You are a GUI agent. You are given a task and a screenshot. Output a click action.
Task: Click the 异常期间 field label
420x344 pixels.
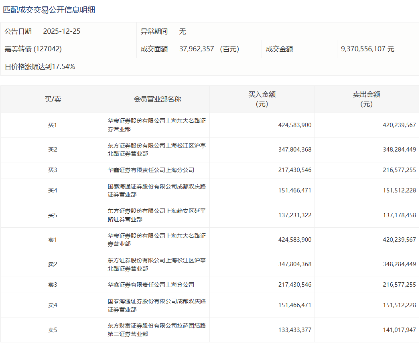pyautogui.click(x=154, y=31)
